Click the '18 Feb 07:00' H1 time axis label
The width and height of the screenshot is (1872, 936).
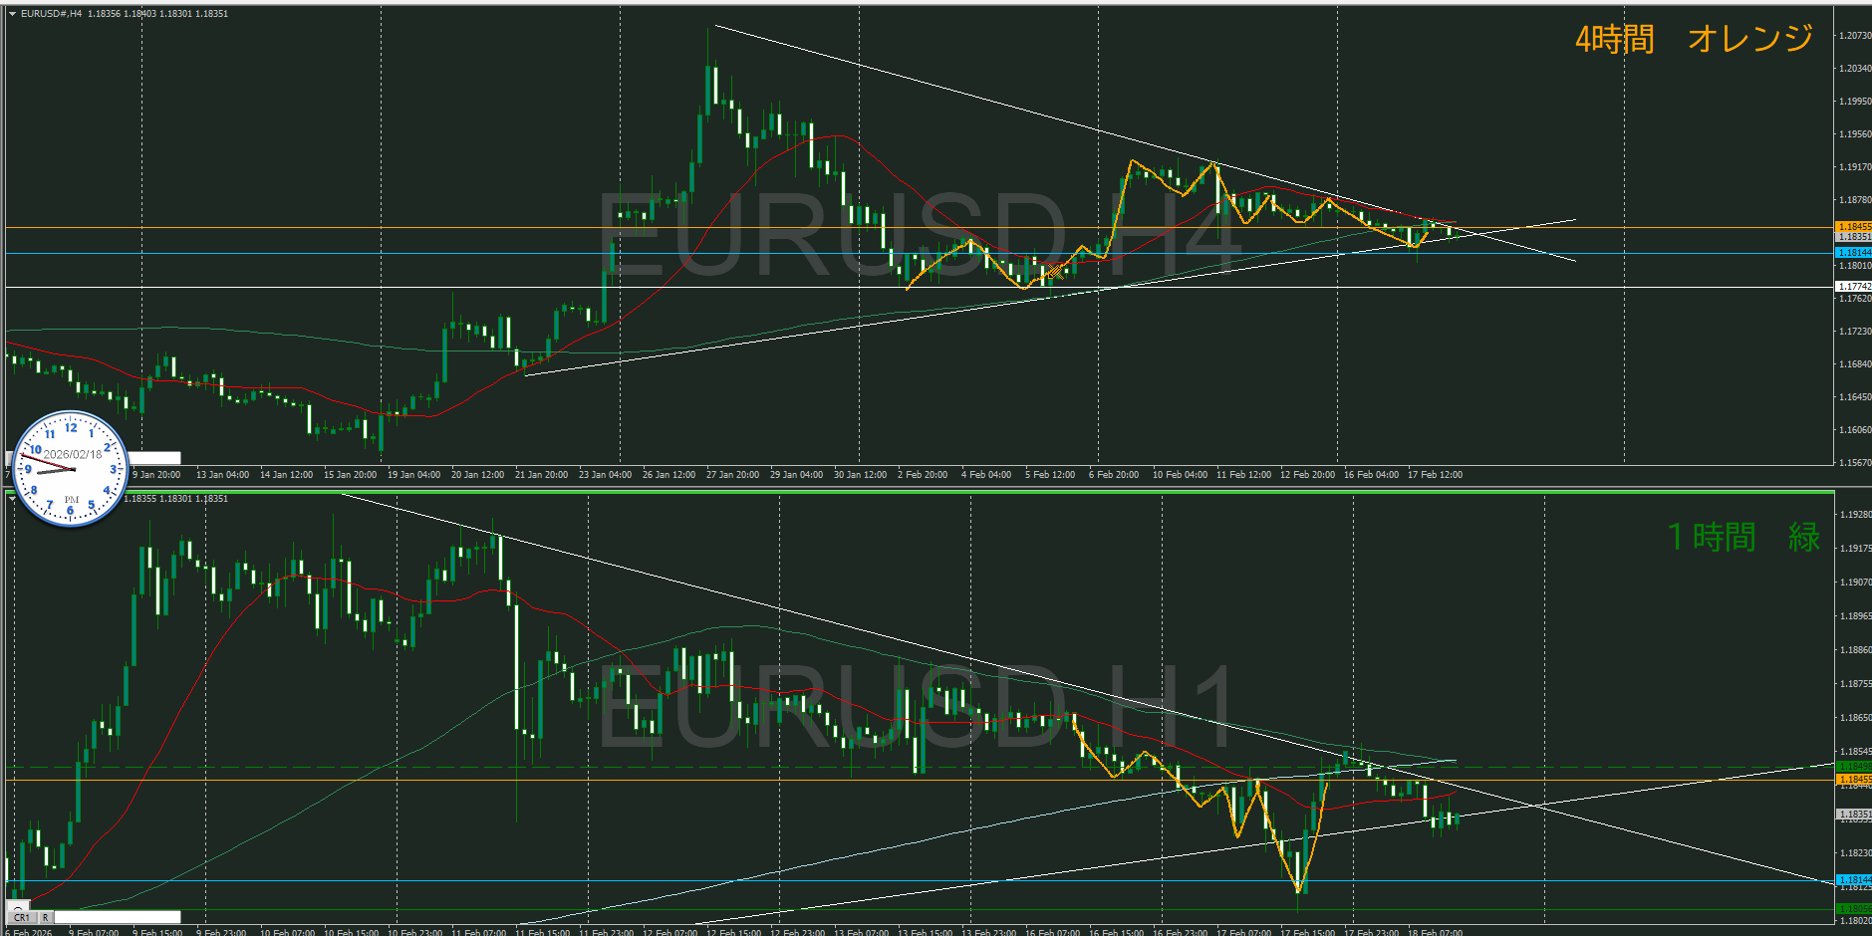1435,932
